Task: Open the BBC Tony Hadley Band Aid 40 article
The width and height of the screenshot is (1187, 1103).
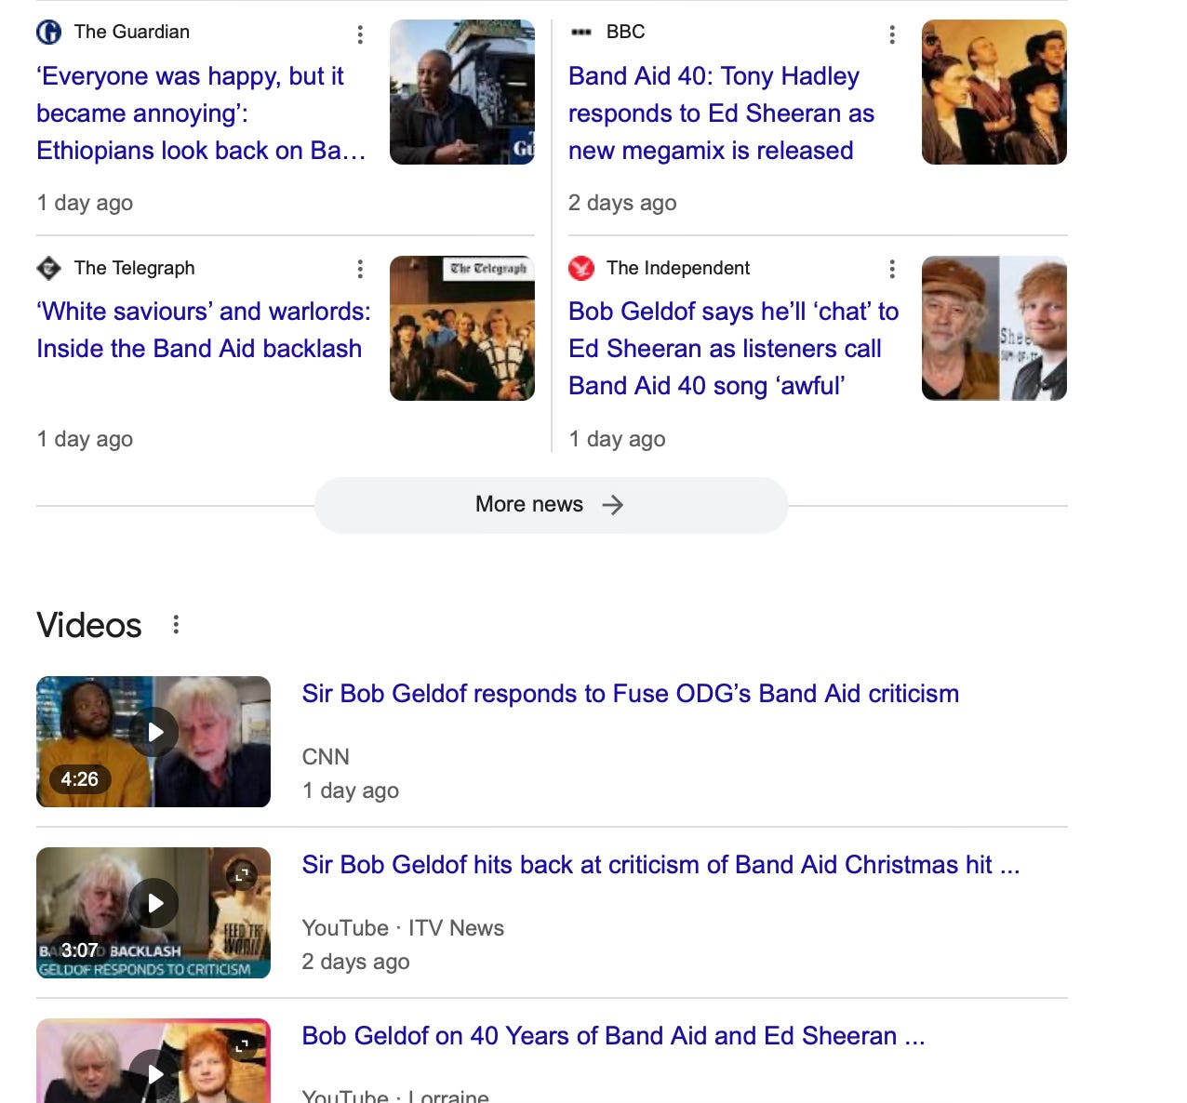Action: [721, 113]
